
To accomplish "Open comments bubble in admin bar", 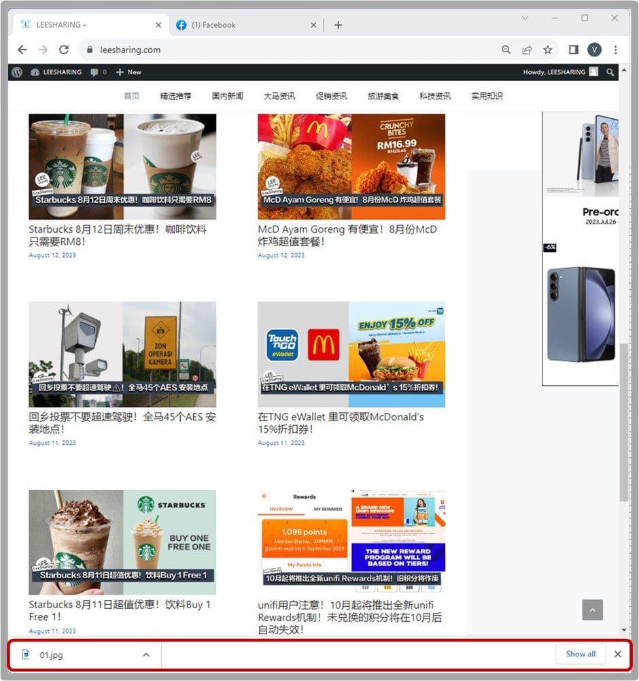I will pos(98,72).
